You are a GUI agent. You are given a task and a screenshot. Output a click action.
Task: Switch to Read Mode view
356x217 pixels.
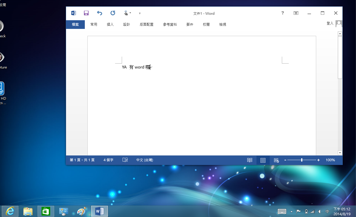[x=250, y=160]
